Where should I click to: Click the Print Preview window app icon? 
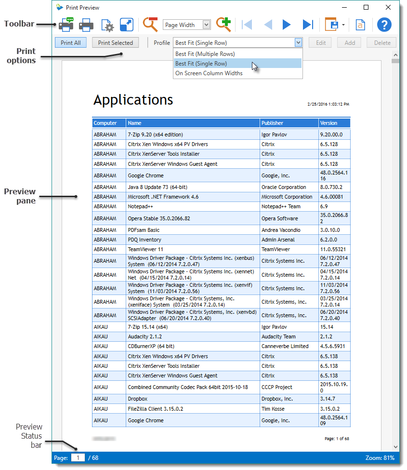click(x=60, y=7)
